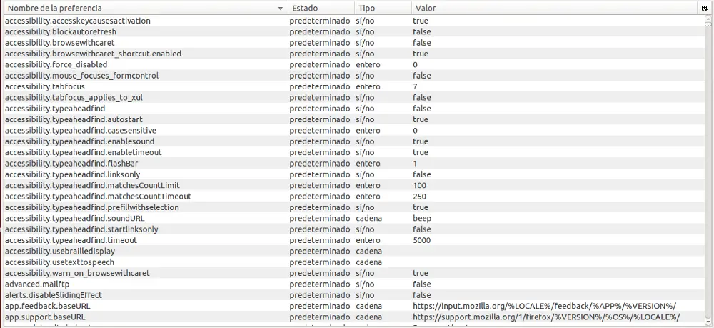Select alerts.disableSlidingEffect preference row
The height and width of the screenshot is (328, 714).
(54, 295)
